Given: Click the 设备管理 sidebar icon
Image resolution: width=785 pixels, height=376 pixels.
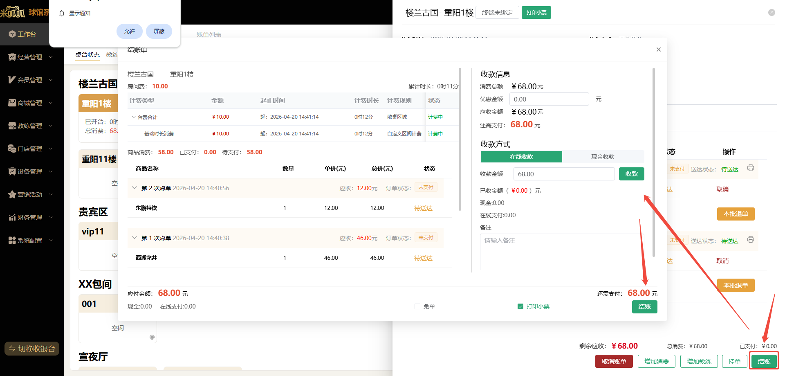Looking at the screenshot, I should pyautogui.click(x=12, y=171).
